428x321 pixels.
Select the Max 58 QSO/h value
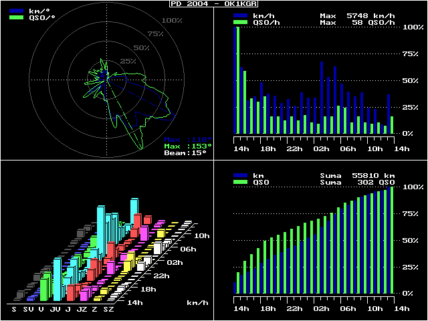pyautogui.click(x=357, y=23)
